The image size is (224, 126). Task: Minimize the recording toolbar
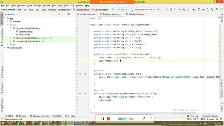[x=151, y=118]
